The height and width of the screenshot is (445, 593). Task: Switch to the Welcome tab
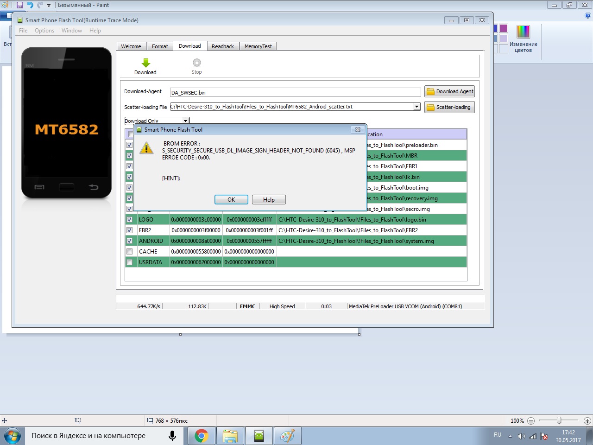tap(131, 46)
